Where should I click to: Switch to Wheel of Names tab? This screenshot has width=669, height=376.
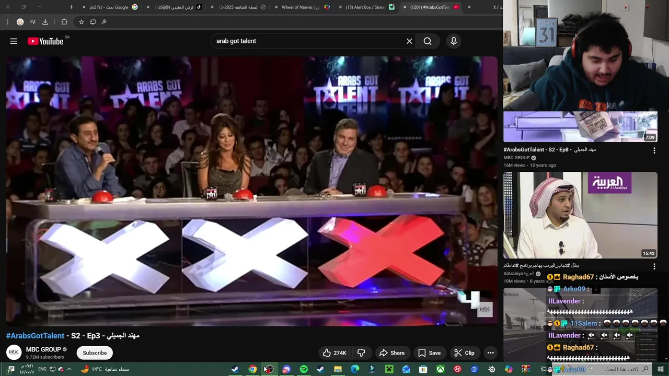[303, 7]
